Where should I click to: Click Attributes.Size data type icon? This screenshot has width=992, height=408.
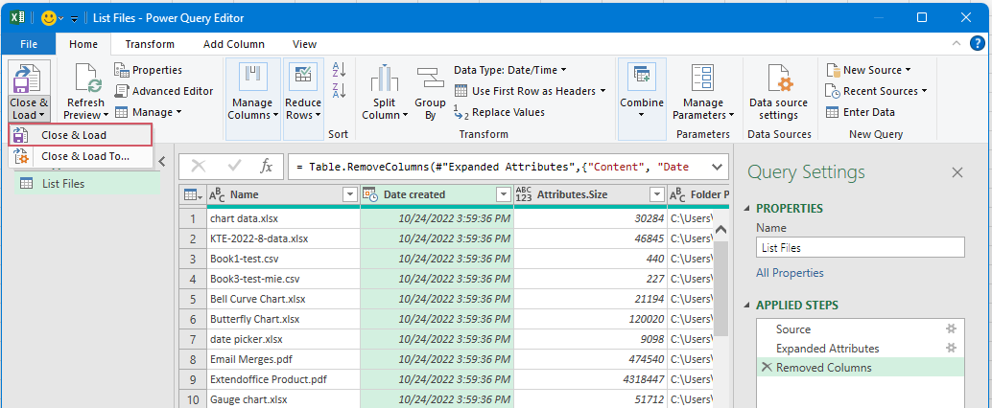point(524,195)
